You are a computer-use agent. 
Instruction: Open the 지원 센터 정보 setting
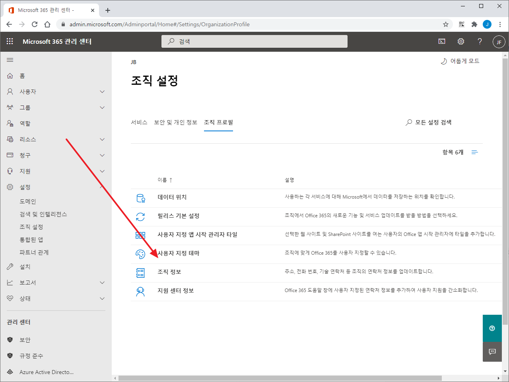tap(175, 291)
